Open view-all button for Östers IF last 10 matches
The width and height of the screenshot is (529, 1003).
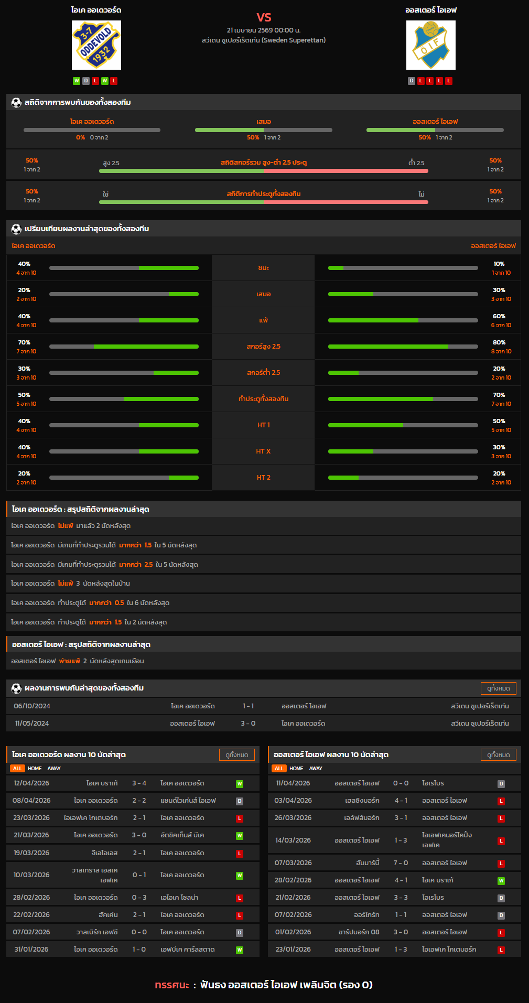point(498,755)
